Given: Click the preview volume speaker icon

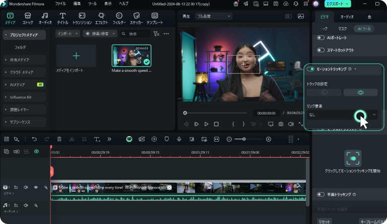Looking at the screenshot, I should (291, 124).
